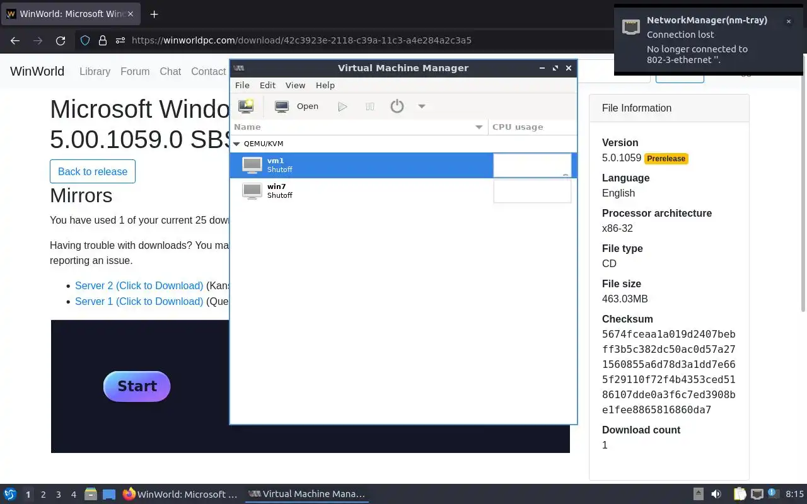Open the Lubuntu application menu
Viewport: 807px width, 504px height.
point(9,495)
